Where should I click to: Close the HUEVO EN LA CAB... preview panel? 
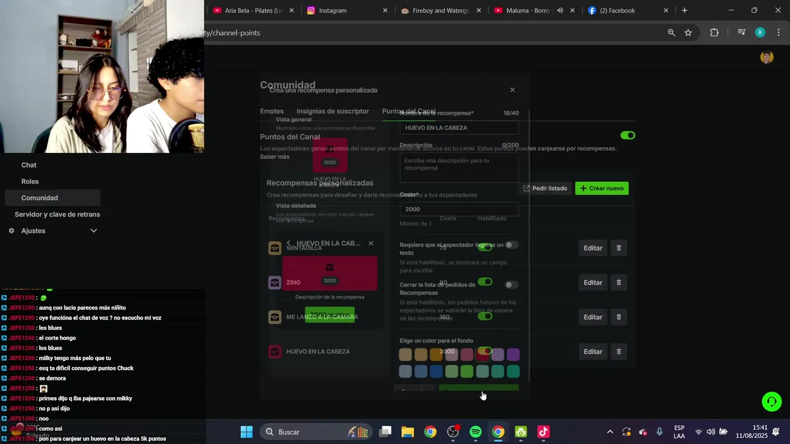[371, 243]
